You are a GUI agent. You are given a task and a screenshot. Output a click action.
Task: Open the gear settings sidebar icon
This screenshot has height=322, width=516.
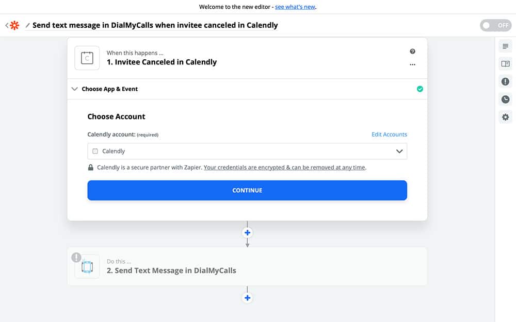(505, 117)
